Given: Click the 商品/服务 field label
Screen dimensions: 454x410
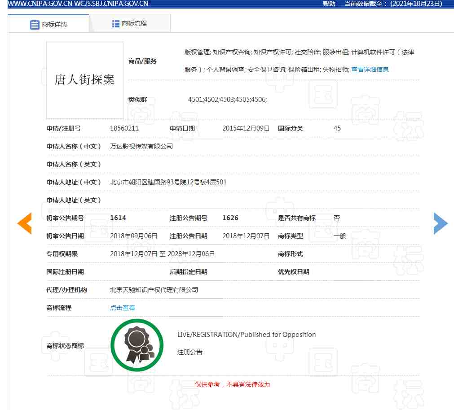Looking at the screenshot, I should coord(142,61).
